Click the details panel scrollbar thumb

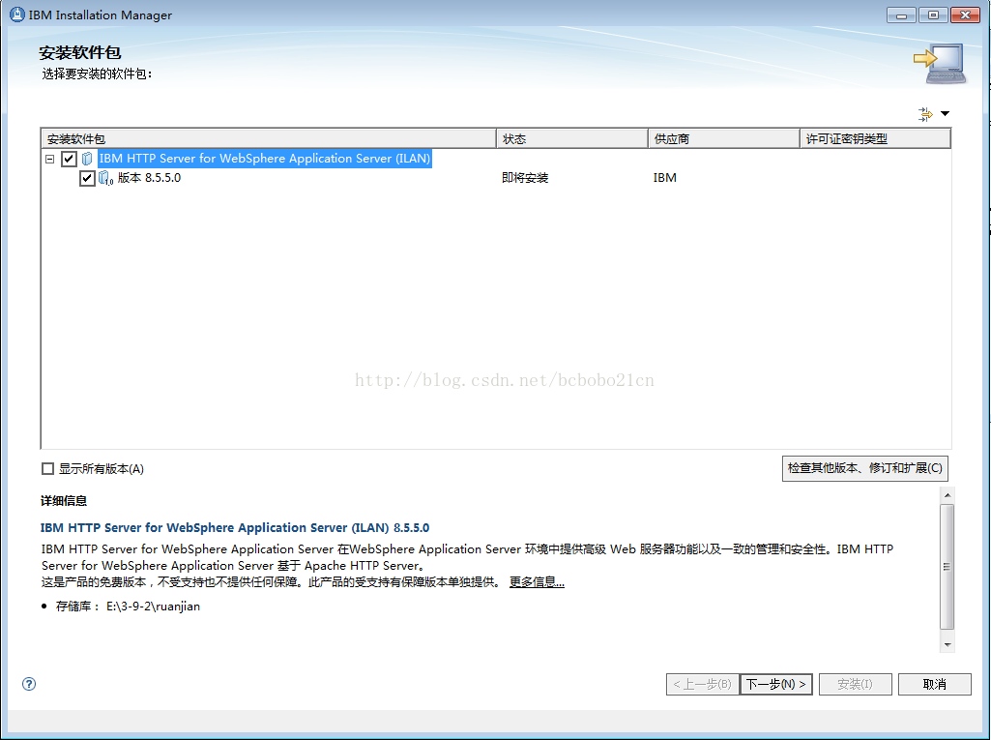947,567
